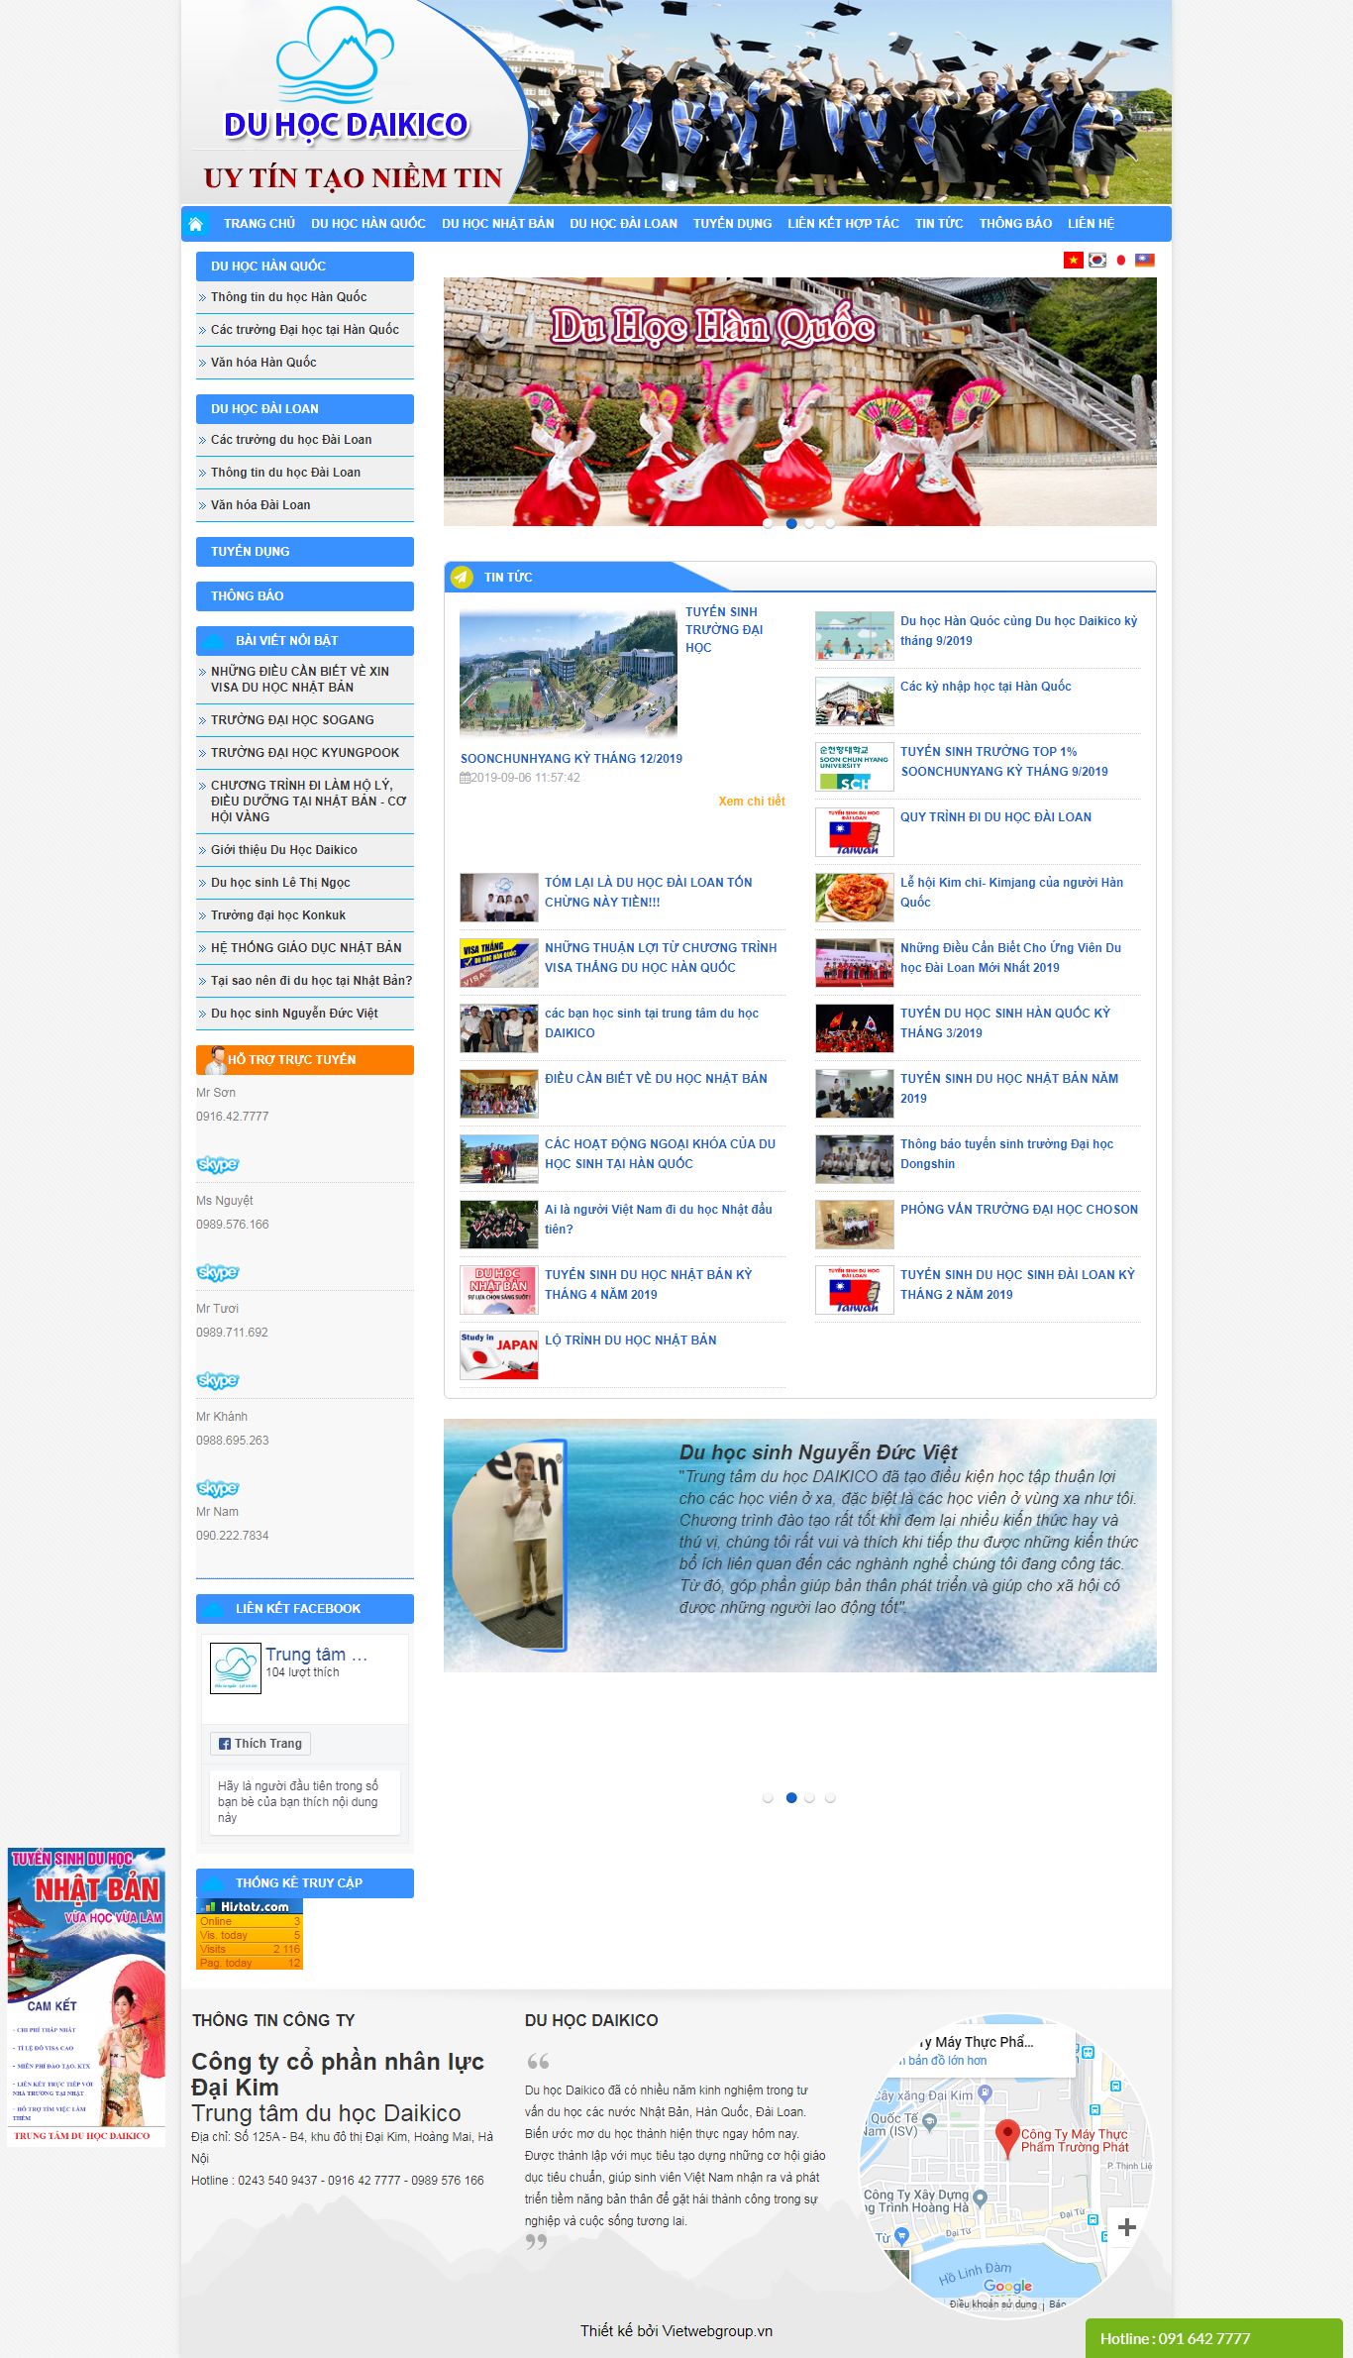Open QUY TRÌNH ĐI DU HỌC ĐÀI LOAN

tap(995, 817)
